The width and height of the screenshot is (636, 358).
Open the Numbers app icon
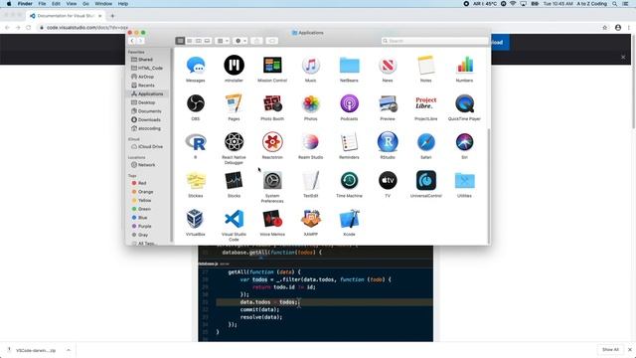click(464, 65)
